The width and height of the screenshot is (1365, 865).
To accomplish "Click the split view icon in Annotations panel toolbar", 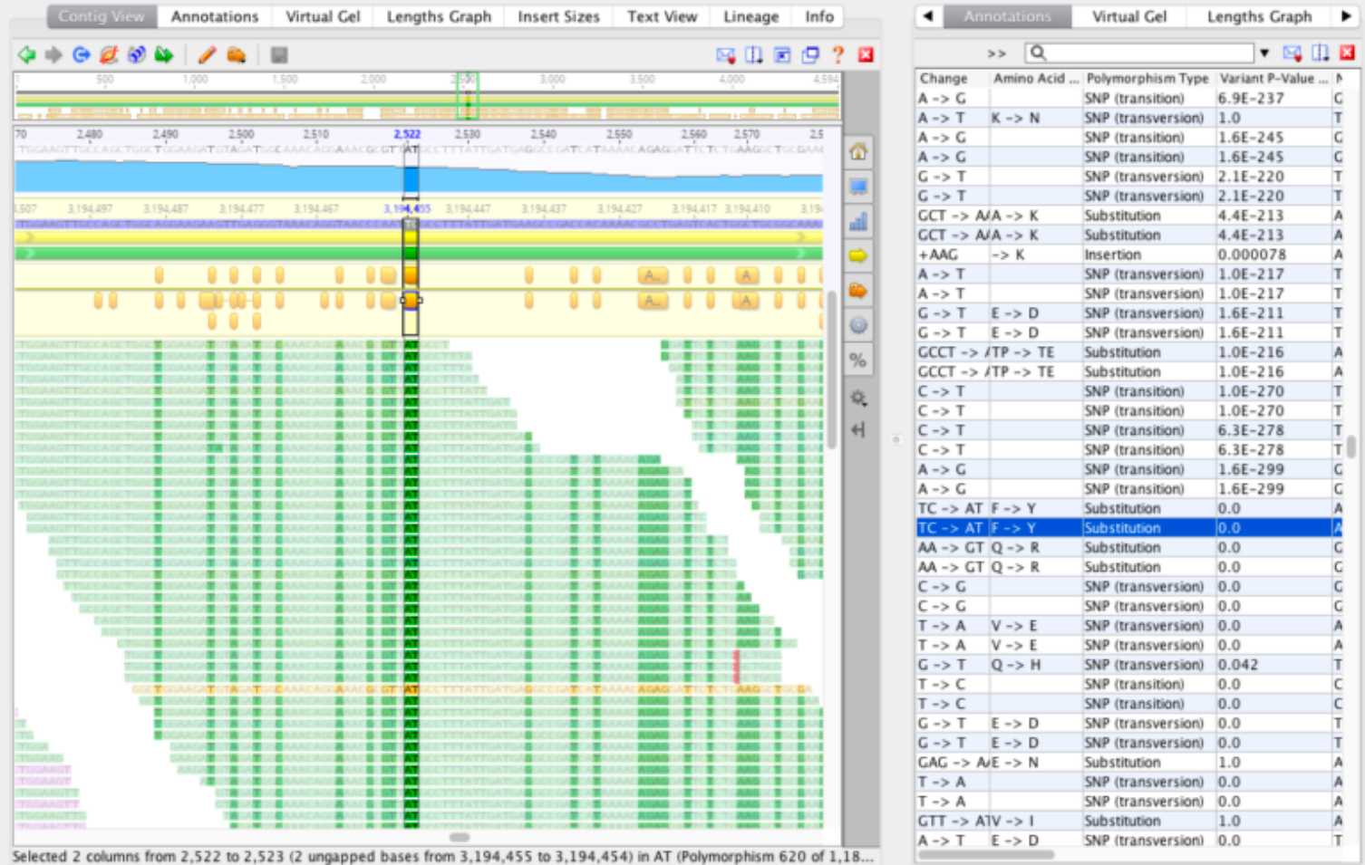I will pyautogui.click(x=1321, y=53).
